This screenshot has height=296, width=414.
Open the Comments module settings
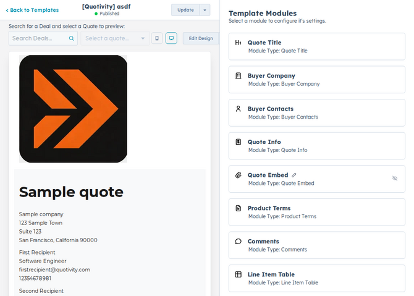point(317,245)
